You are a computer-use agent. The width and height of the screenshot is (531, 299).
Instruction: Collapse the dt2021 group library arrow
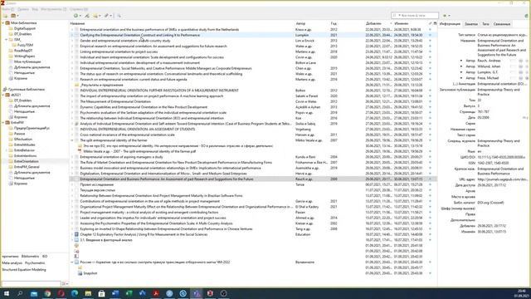3,95
